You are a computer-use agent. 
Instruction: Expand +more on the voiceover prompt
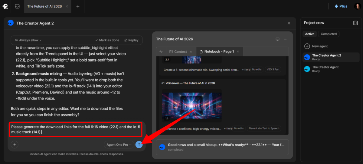point(228,128)
